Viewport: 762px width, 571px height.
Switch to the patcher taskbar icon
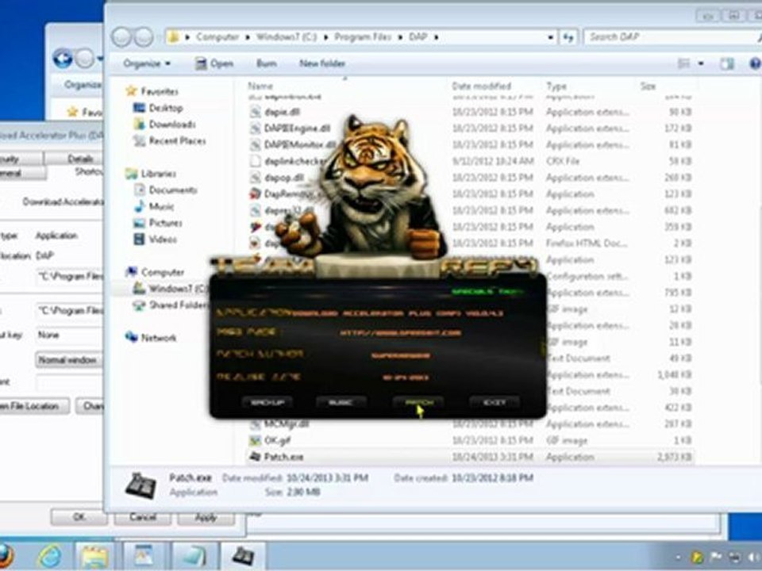[x=243, y=557]
